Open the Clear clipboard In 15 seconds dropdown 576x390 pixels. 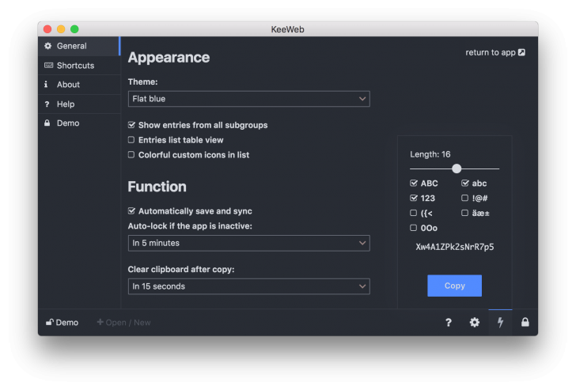click(248, 286)
